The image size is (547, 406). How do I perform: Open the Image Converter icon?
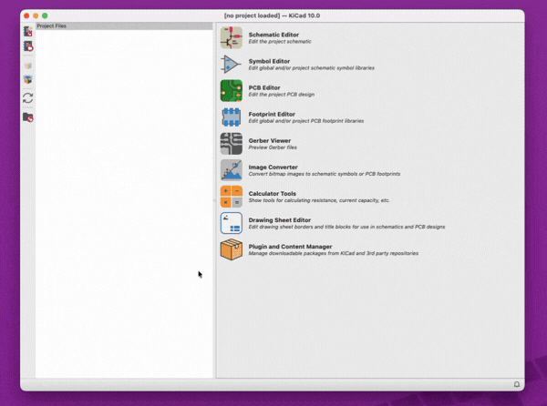[232, 170]
